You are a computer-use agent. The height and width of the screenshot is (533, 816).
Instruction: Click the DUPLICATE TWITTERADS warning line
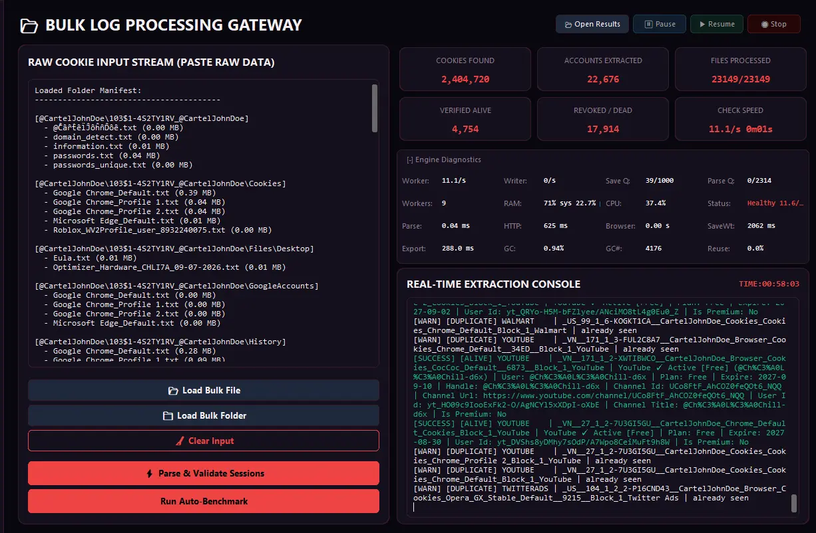[599, 492]
